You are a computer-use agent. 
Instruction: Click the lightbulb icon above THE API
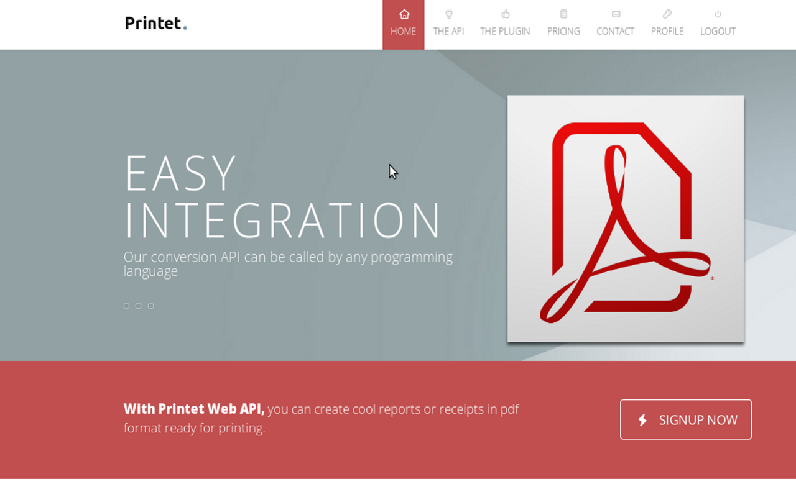click(448, 14)
